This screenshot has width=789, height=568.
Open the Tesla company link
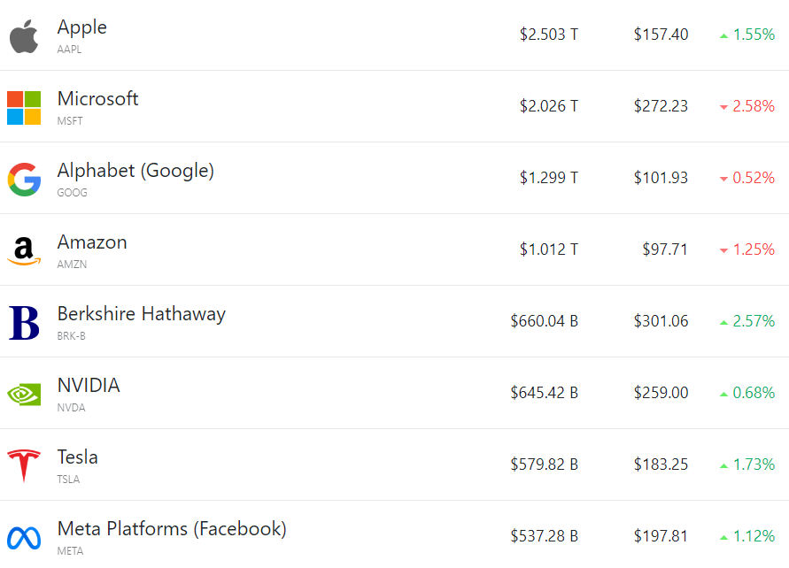78,457
